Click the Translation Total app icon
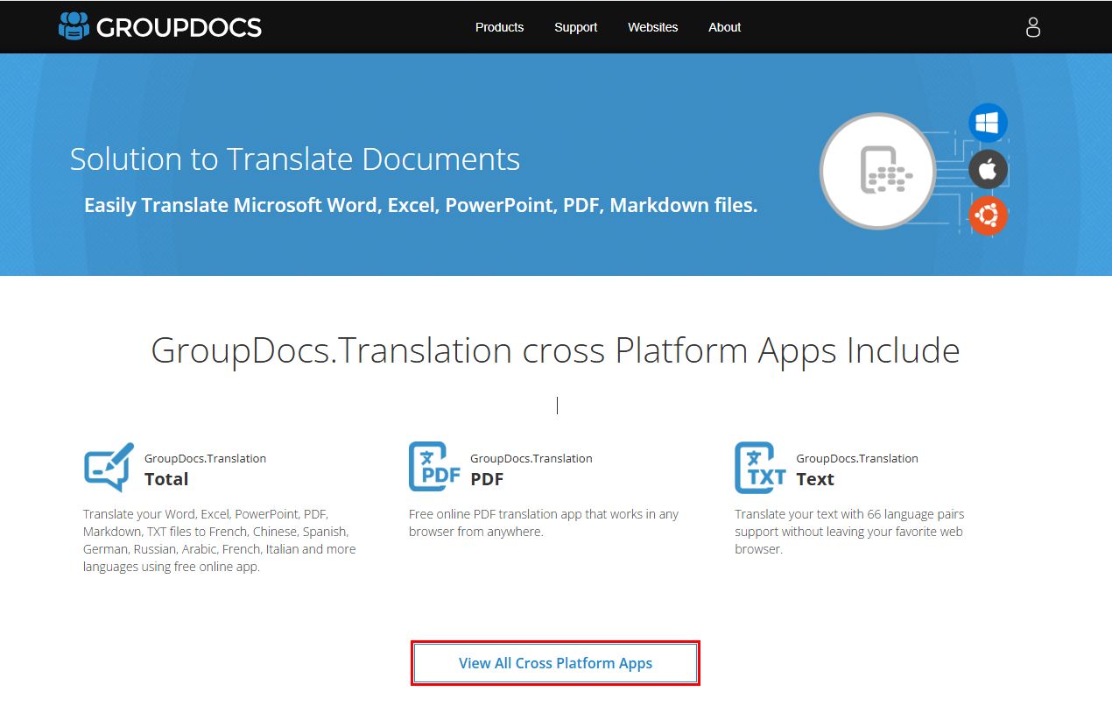This screenshot has height=720, width=1112. [x=109, y=468]
